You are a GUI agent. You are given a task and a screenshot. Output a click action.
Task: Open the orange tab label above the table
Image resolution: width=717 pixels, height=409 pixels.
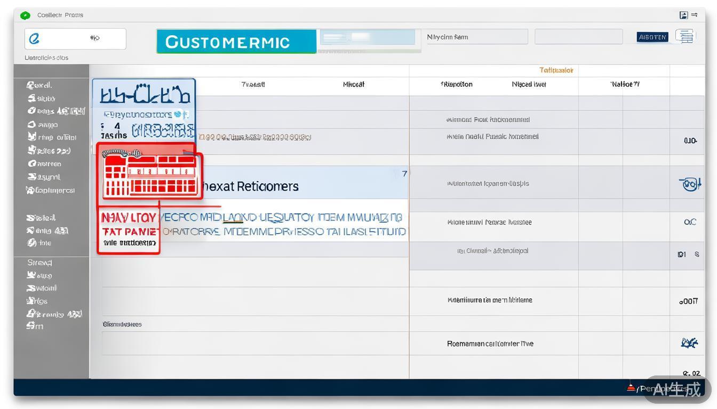556,70
